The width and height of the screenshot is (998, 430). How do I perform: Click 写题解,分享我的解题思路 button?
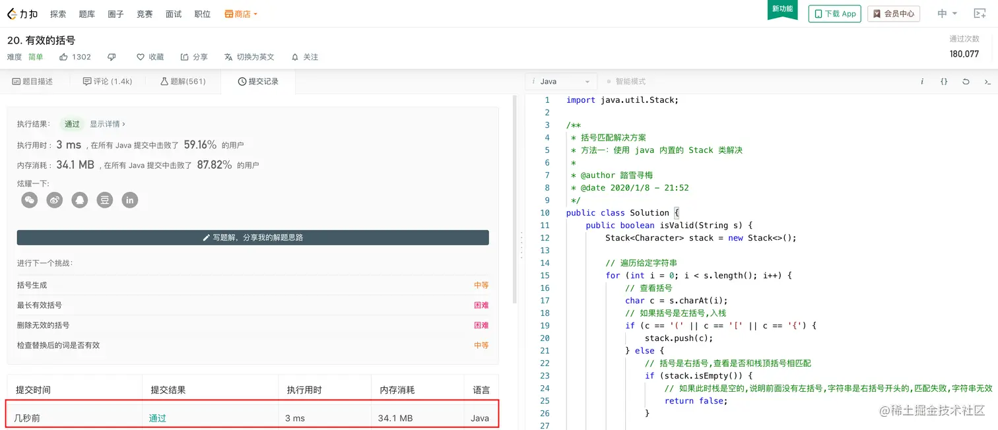click(x=253, y=237)
